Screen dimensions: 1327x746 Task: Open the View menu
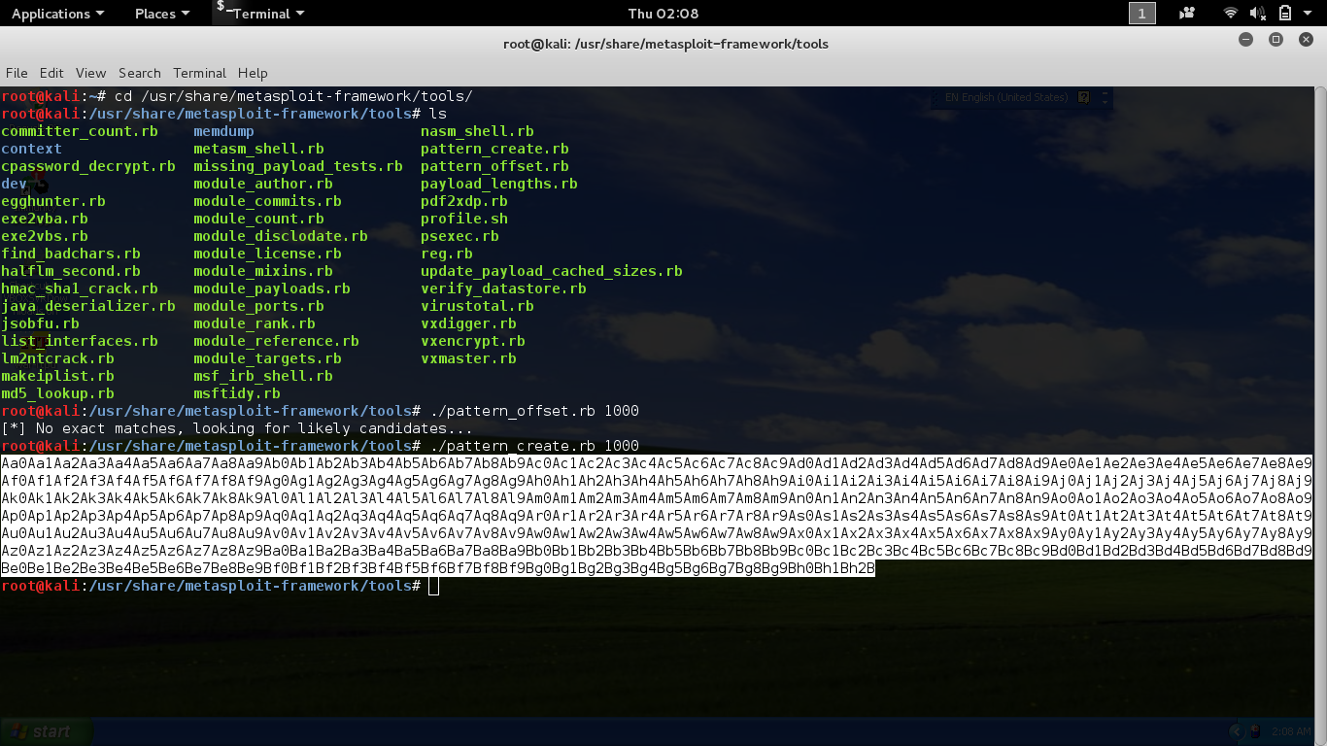tap(90, 73)
